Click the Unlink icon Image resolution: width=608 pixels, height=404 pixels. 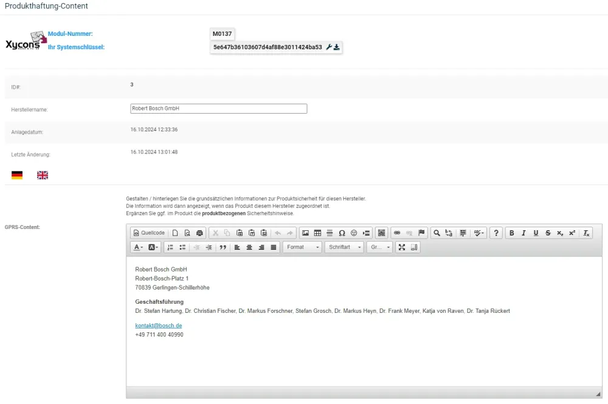(409, 233)
